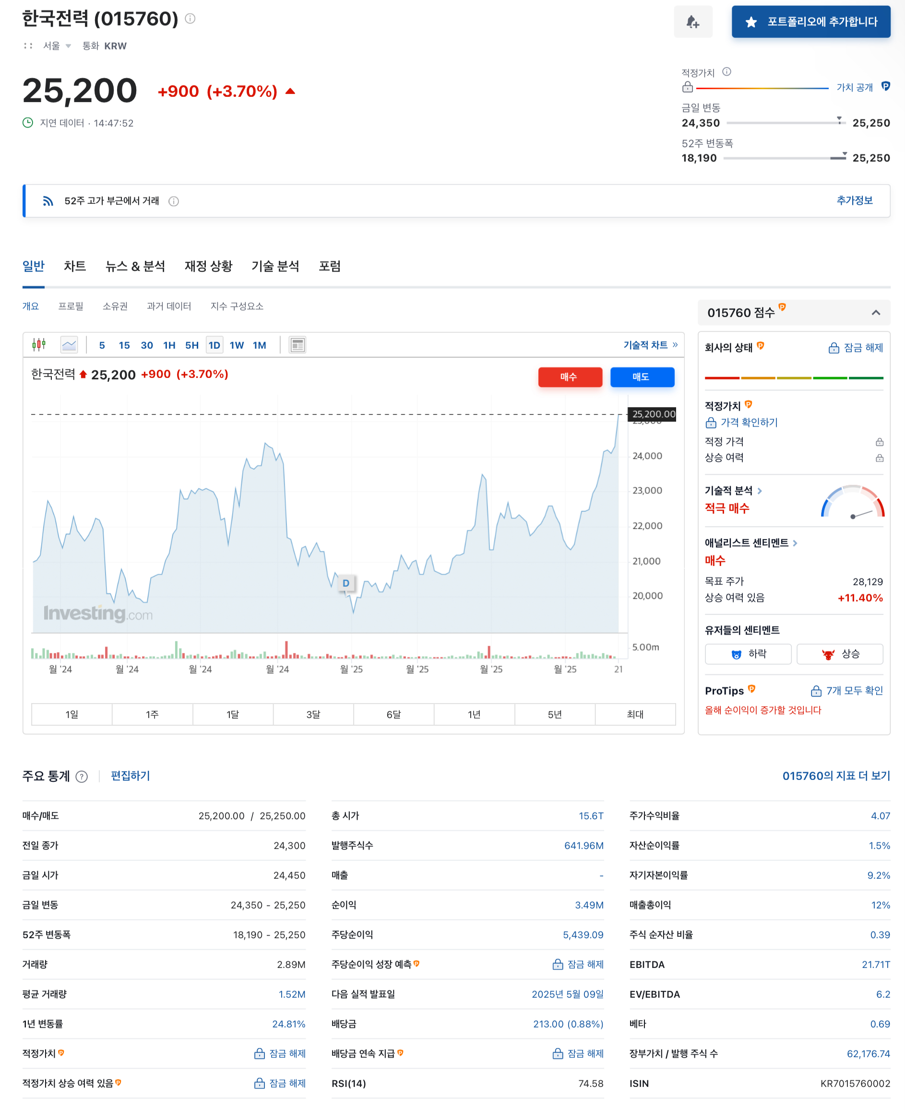Click the 52주 변동폭 range slider

pos(785,157)
